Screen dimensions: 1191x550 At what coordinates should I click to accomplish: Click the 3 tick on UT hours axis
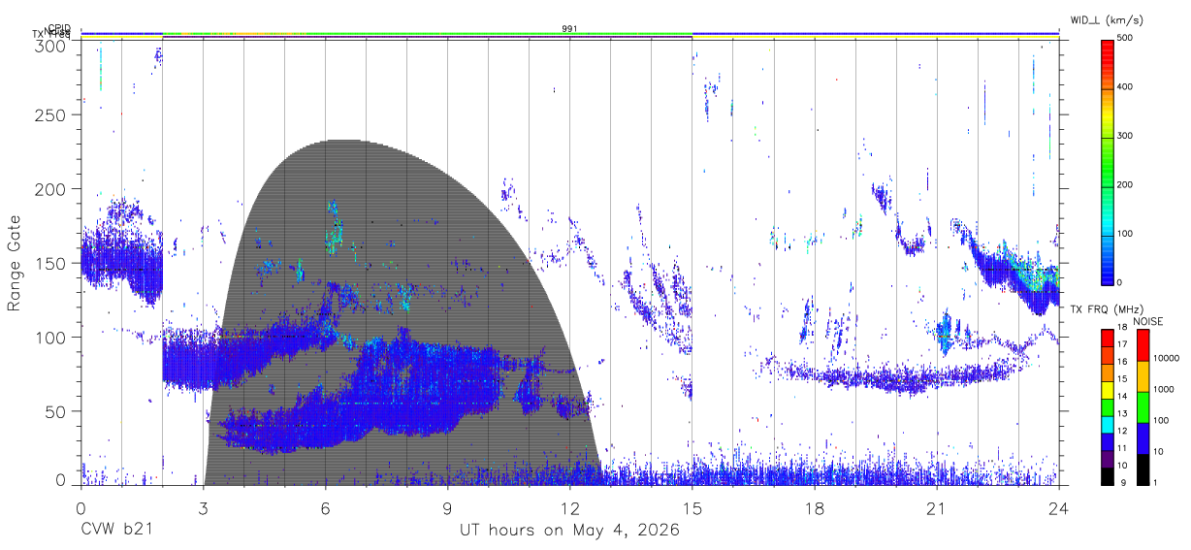pyautogui.click(x=203, y=507)
